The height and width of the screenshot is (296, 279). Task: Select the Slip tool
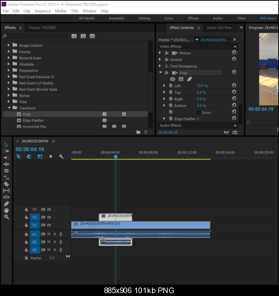6,190
